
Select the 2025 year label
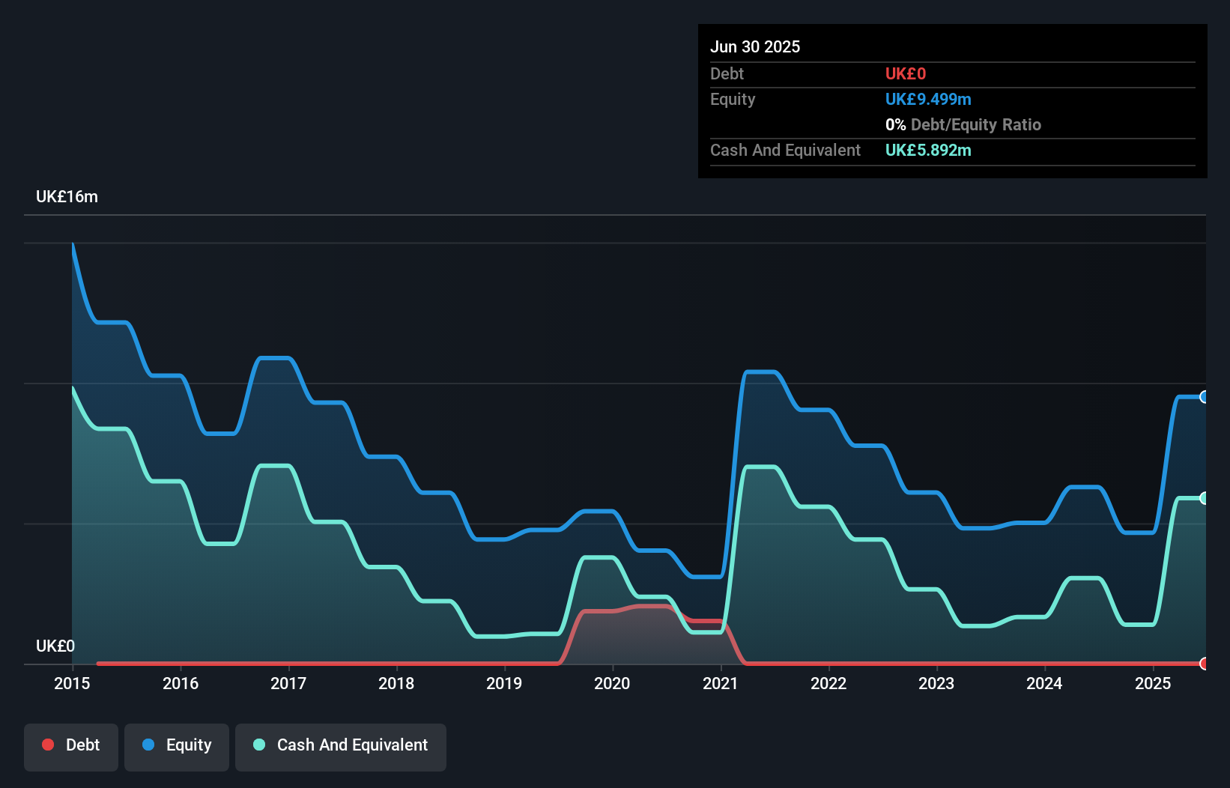1154,683
